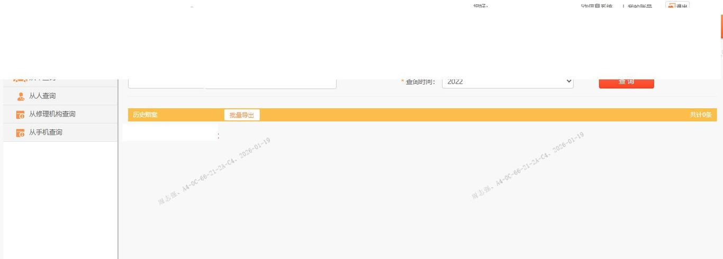The image size is (723, 259).
Task: Click the 查询时间 field label
Action: (x=420, y=82)
